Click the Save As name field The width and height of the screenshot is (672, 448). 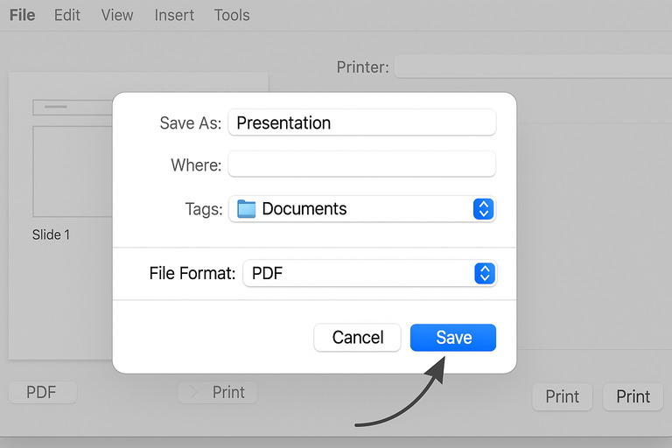click(x=361, y=123)
